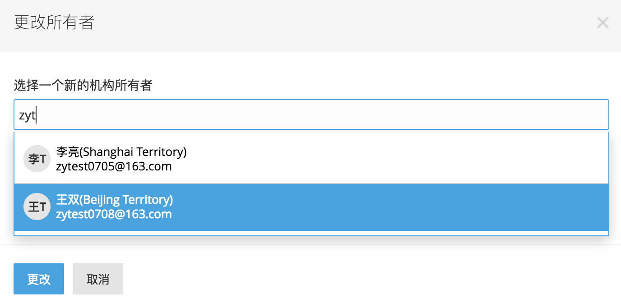
Task: Click the typed text "zyt"
Action: 27,115
